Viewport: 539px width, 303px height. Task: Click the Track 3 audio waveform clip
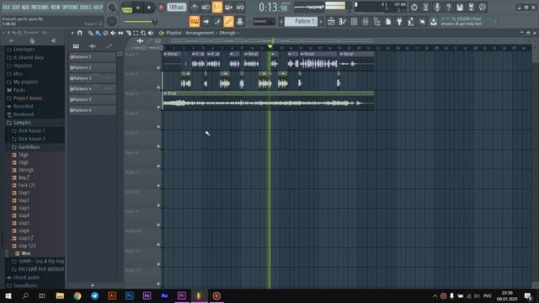[x=268, y=101]
